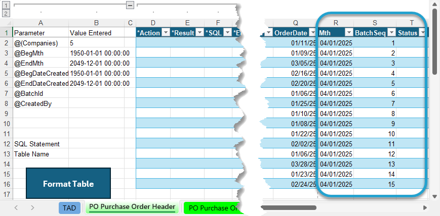This screenshot has height=216, width=440.
Task: Click OrderDate cell 02/24/25
Action: click(296, 184)
